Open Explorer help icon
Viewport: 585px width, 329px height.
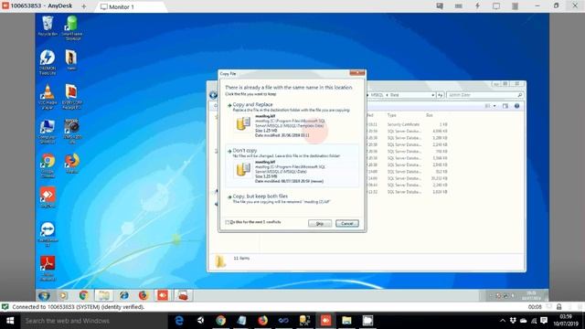tap(516, 106)
